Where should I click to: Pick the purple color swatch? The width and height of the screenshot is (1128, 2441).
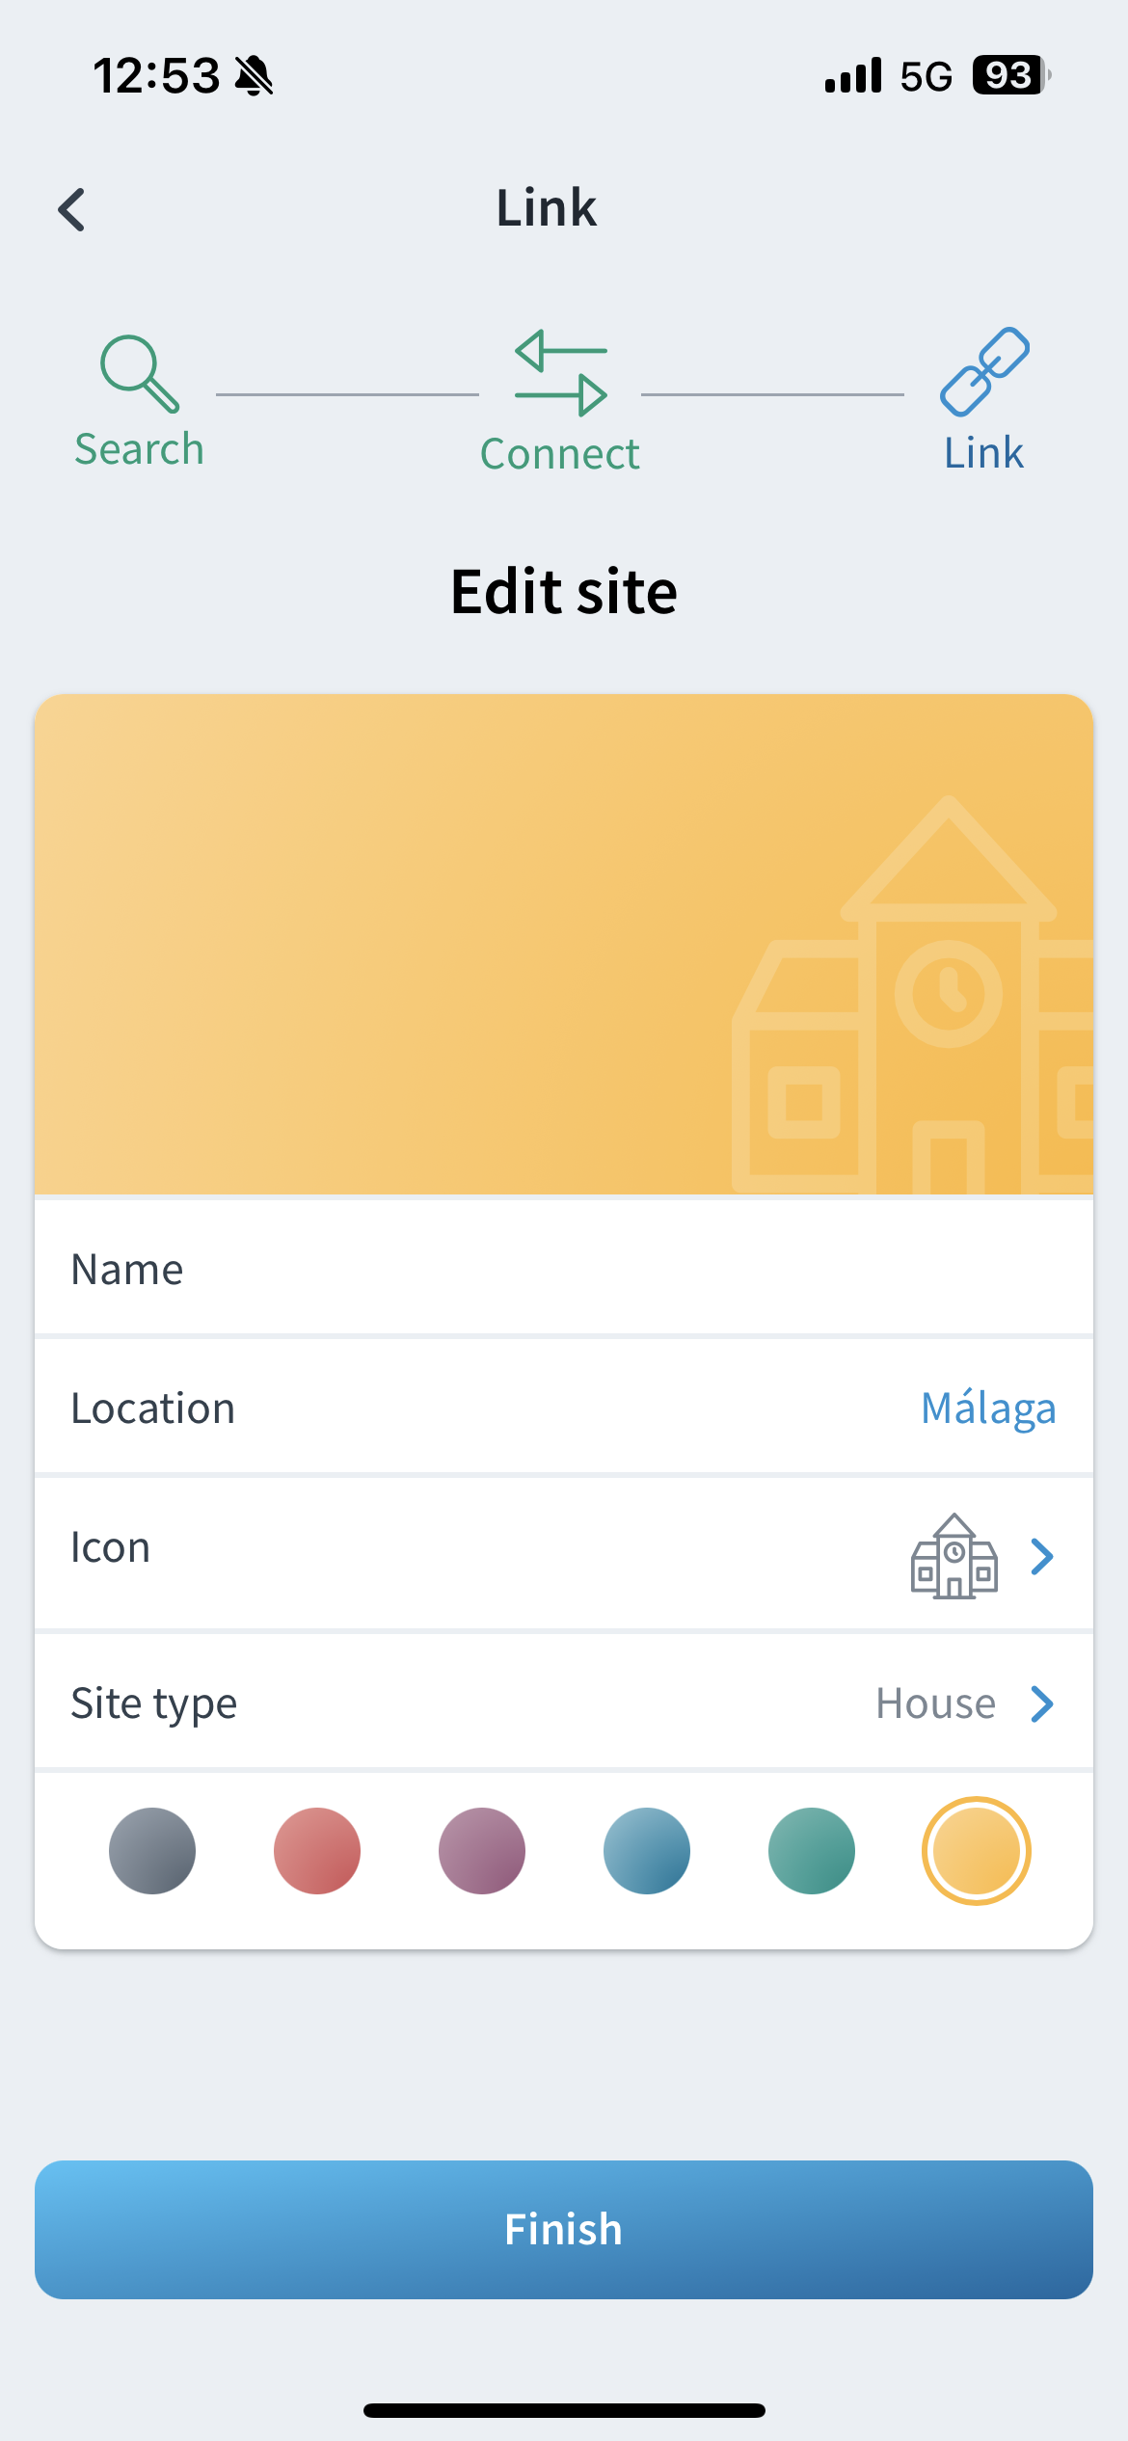pos(482,1851)
